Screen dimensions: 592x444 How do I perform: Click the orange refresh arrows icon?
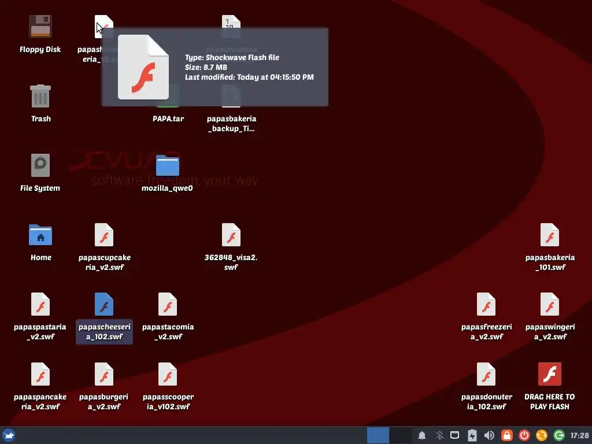(x=541, y=435)
